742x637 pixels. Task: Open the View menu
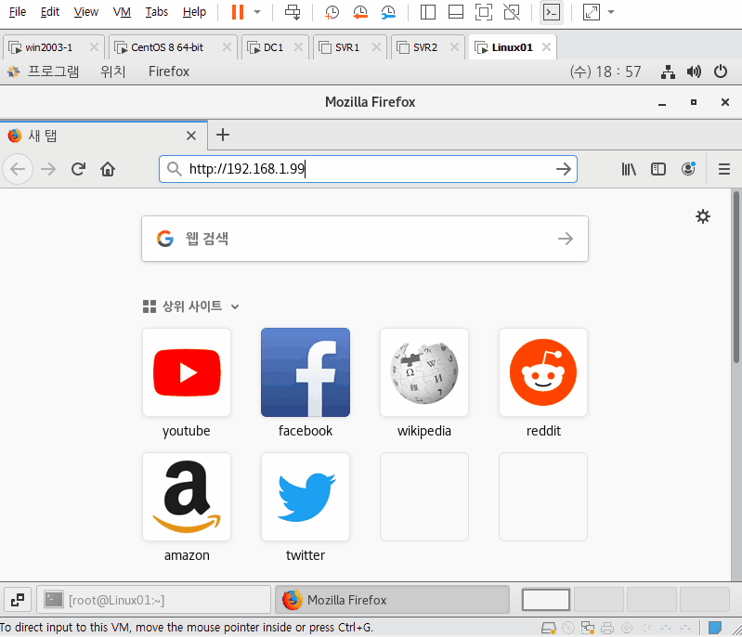(x=85, y=12)
